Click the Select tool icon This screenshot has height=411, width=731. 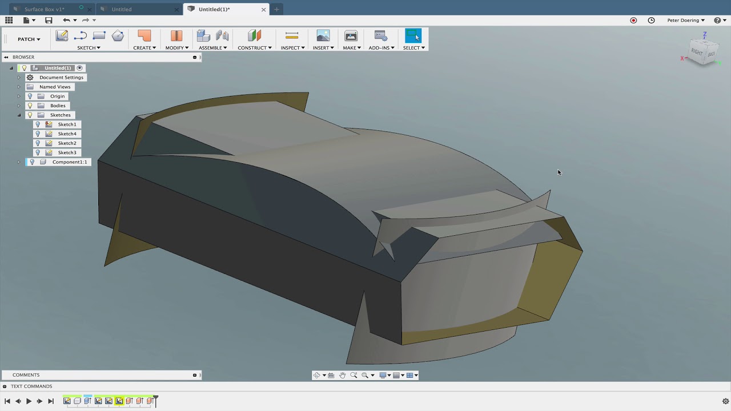[x=413, y=35]
